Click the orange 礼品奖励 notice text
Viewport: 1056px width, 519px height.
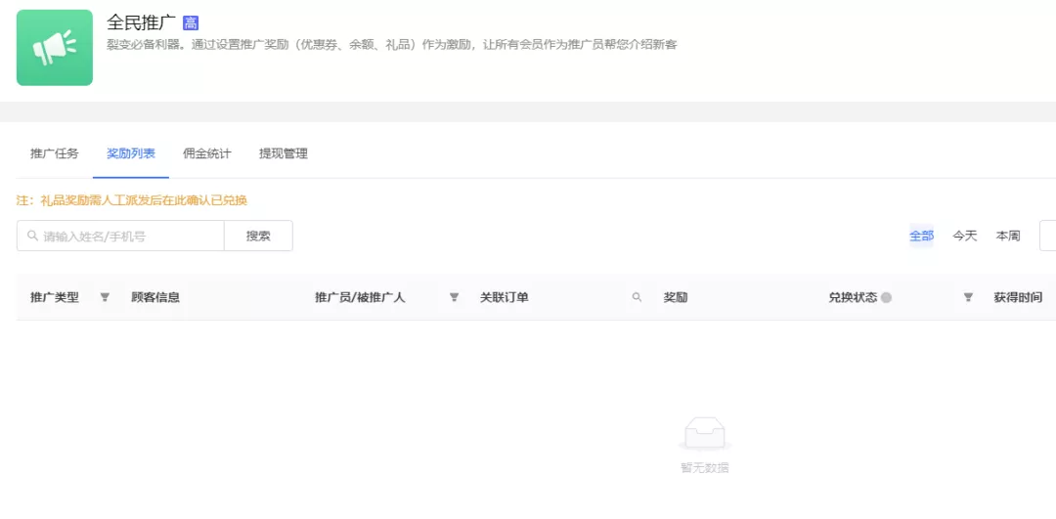tap(132, 200)
